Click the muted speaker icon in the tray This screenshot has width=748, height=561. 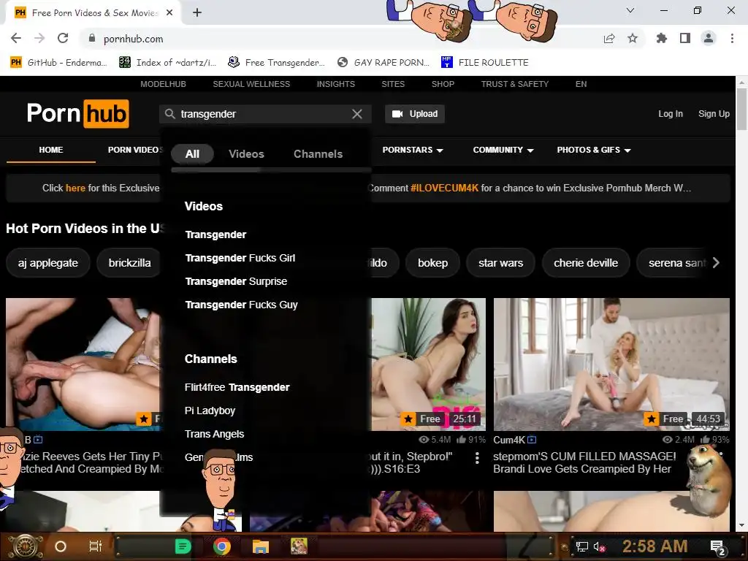point(599,546)
